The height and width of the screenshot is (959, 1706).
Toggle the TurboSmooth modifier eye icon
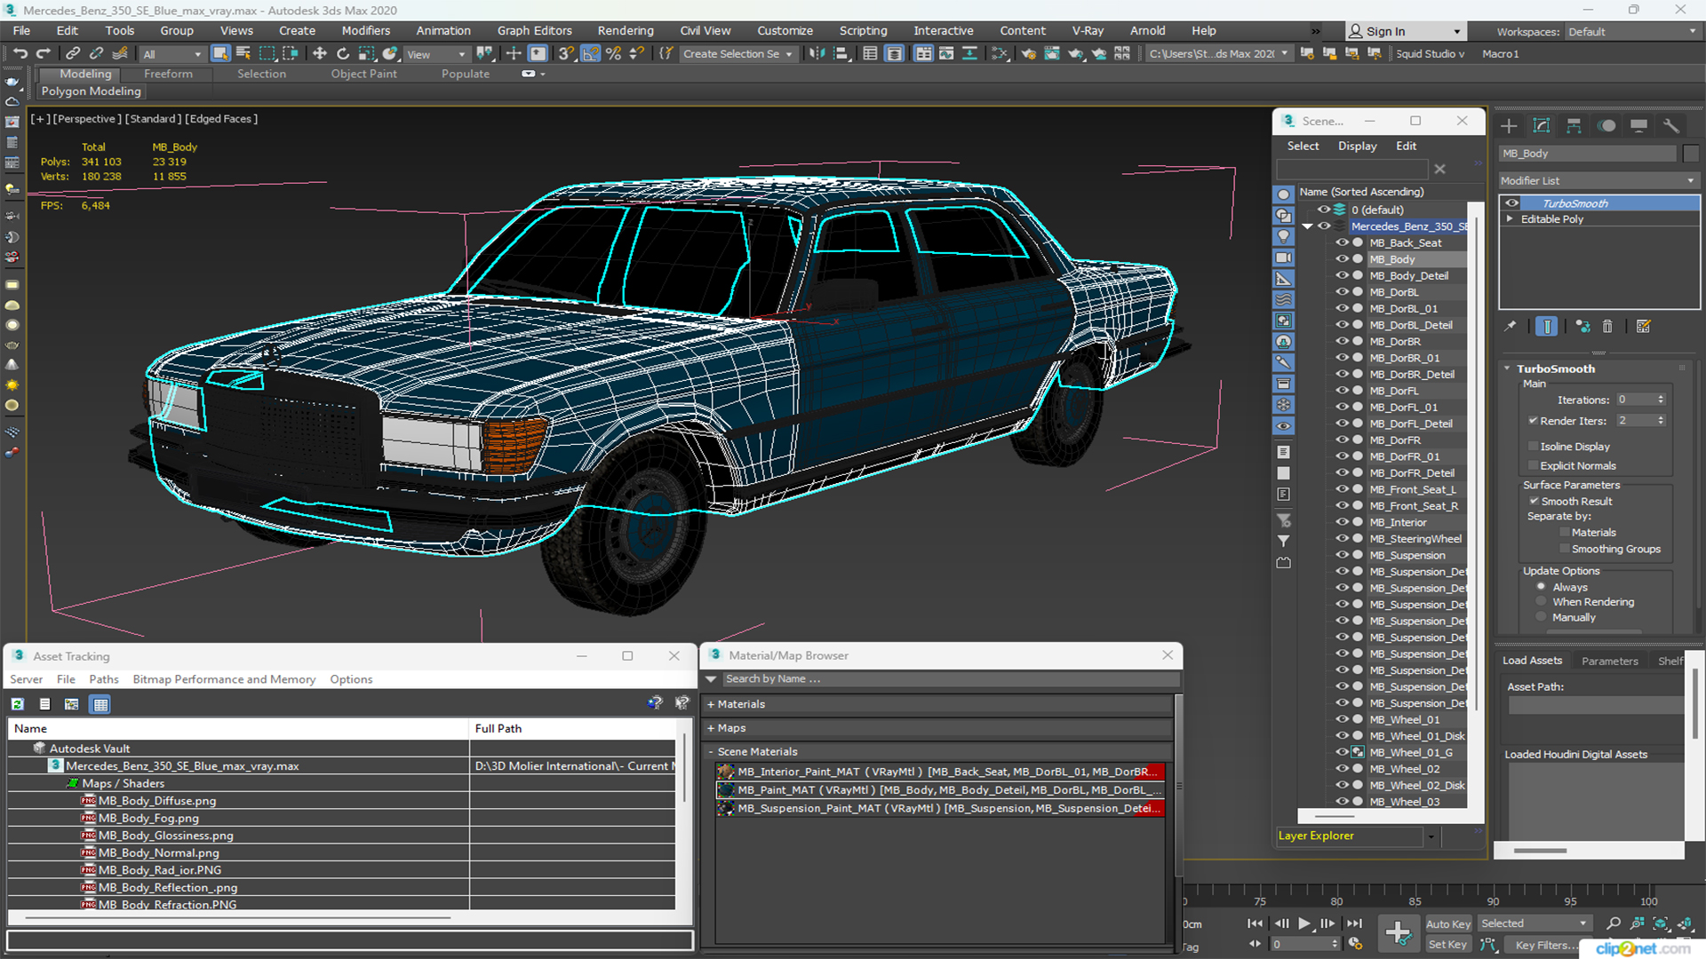1511,203
